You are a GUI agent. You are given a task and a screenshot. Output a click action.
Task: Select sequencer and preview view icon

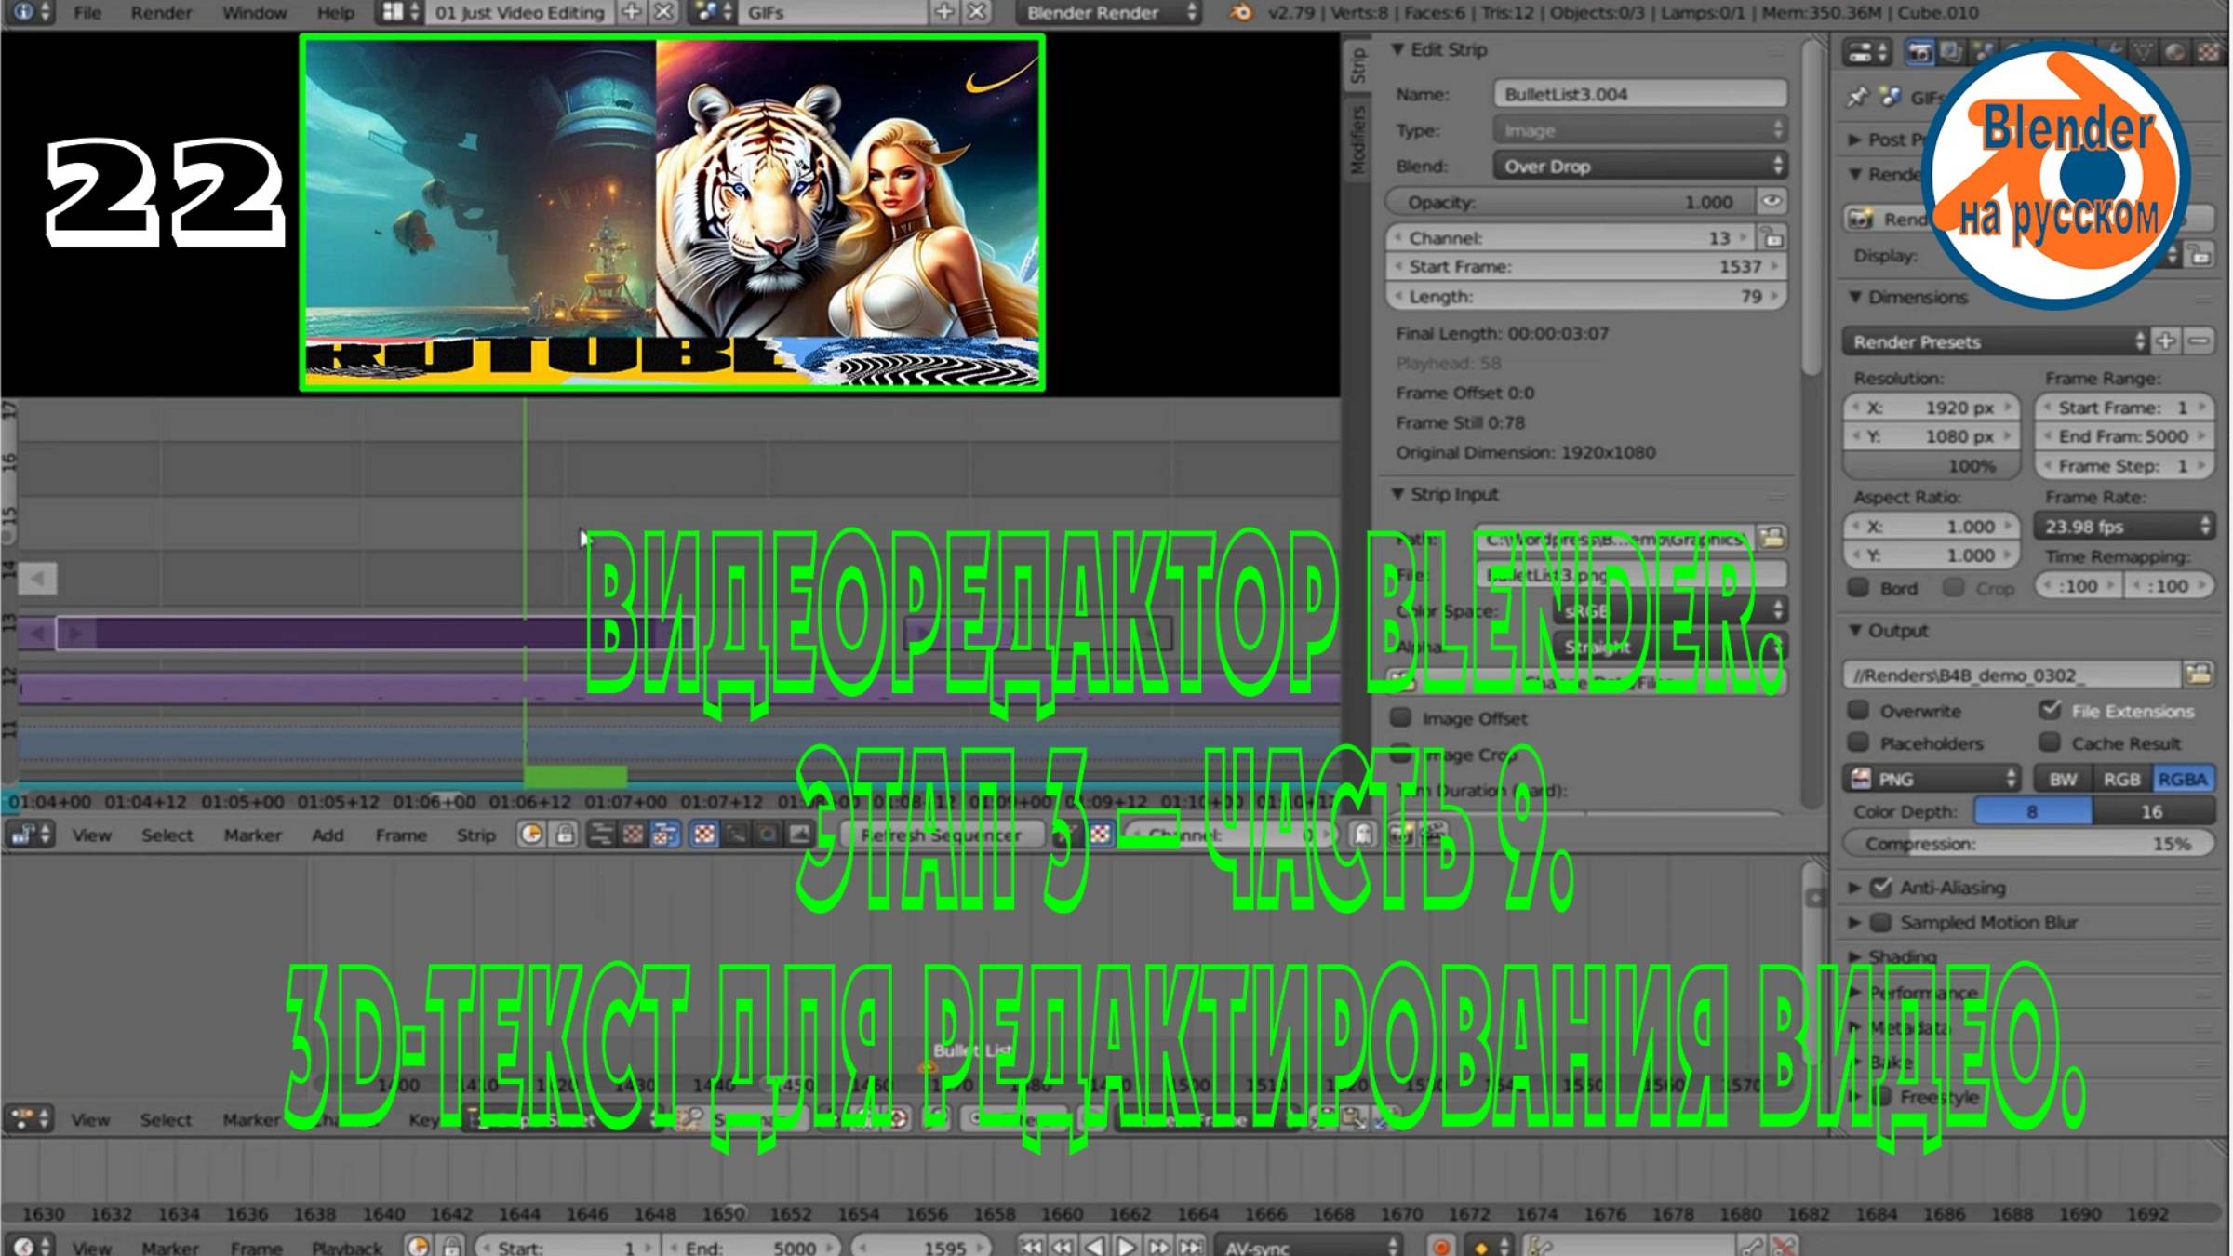click(x=664, y=835)
